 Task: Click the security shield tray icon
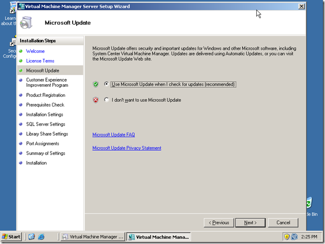[287, 236]
